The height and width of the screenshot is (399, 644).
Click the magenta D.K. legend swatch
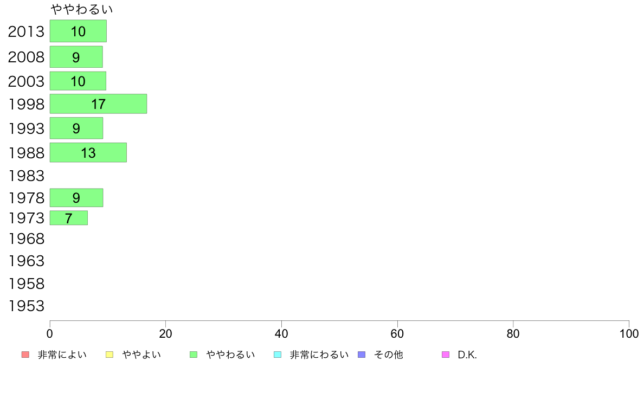(446, 355)
